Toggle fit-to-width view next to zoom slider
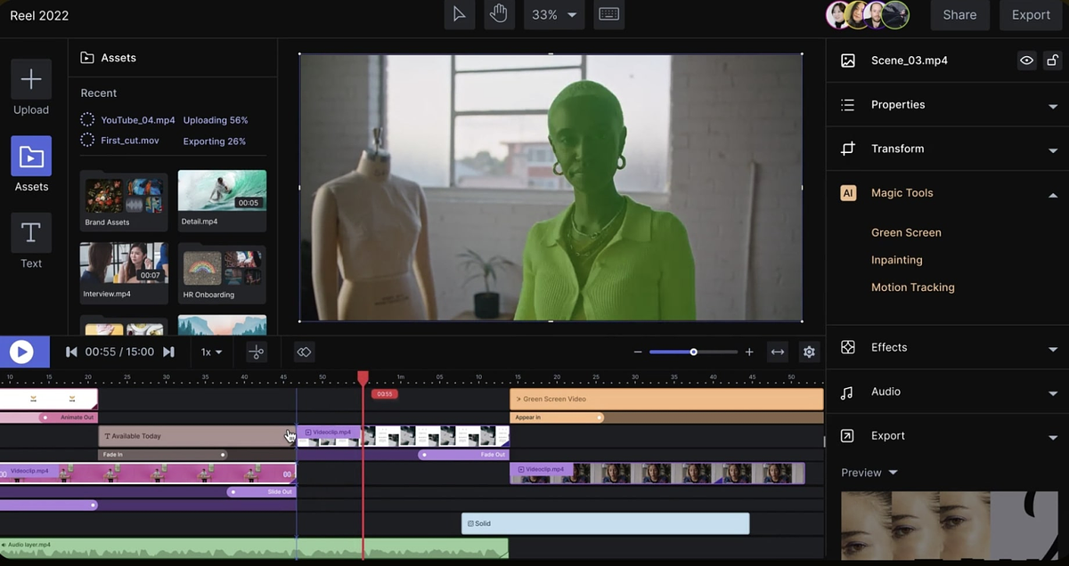The image size is (1069, 566). [x=777, y=352]
